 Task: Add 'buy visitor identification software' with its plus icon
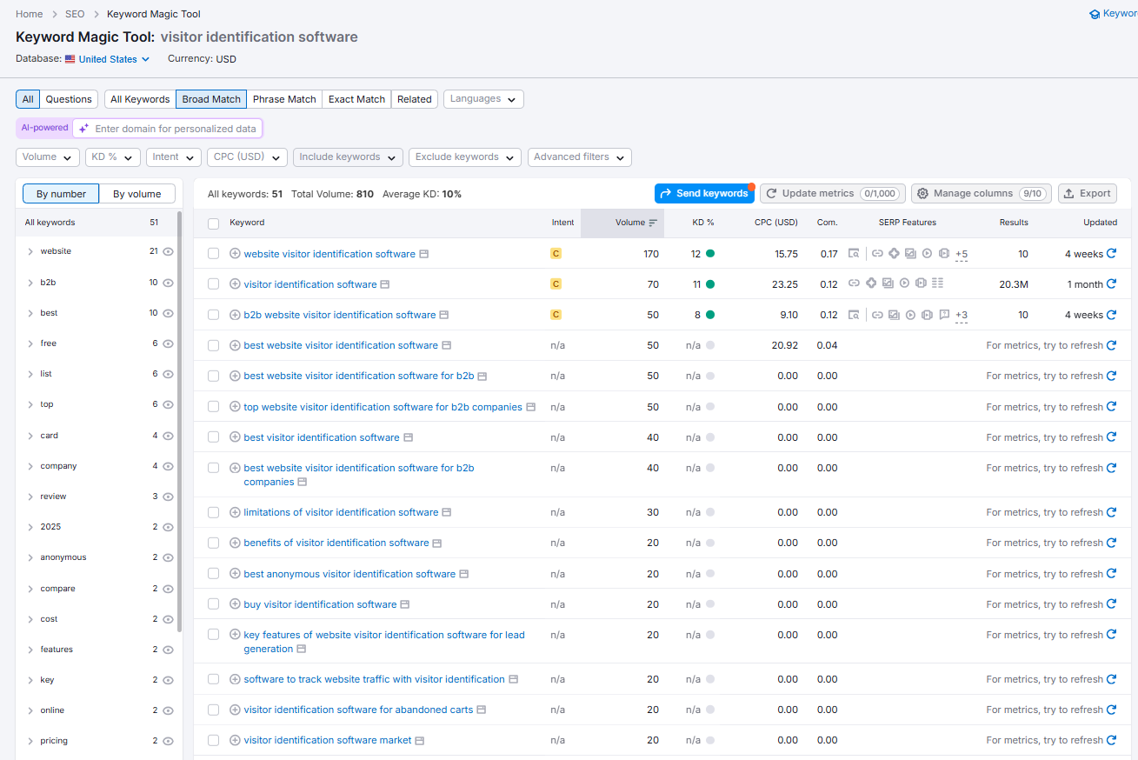[x=235, y=604]
